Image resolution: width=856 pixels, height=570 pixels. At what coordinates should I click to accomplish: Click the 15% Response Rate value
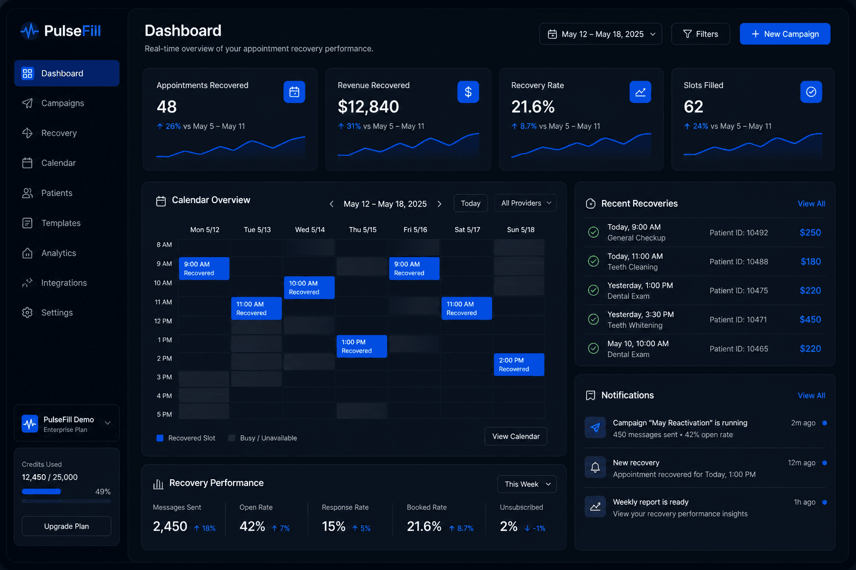334,527
